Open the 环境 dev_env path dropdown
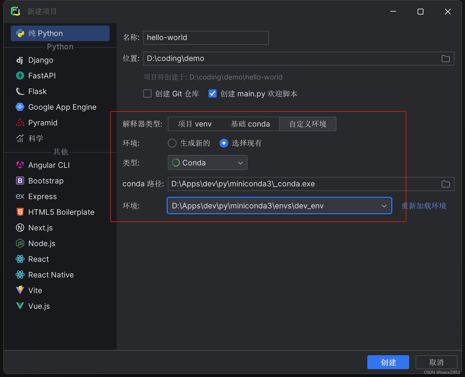This screenshot has width=465, height=377. point(279,205)
